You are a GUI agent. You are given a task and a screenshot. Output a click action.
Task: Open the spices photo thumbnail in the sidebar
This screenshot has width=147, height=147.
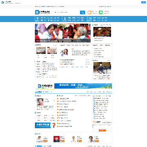click(102, 32)
